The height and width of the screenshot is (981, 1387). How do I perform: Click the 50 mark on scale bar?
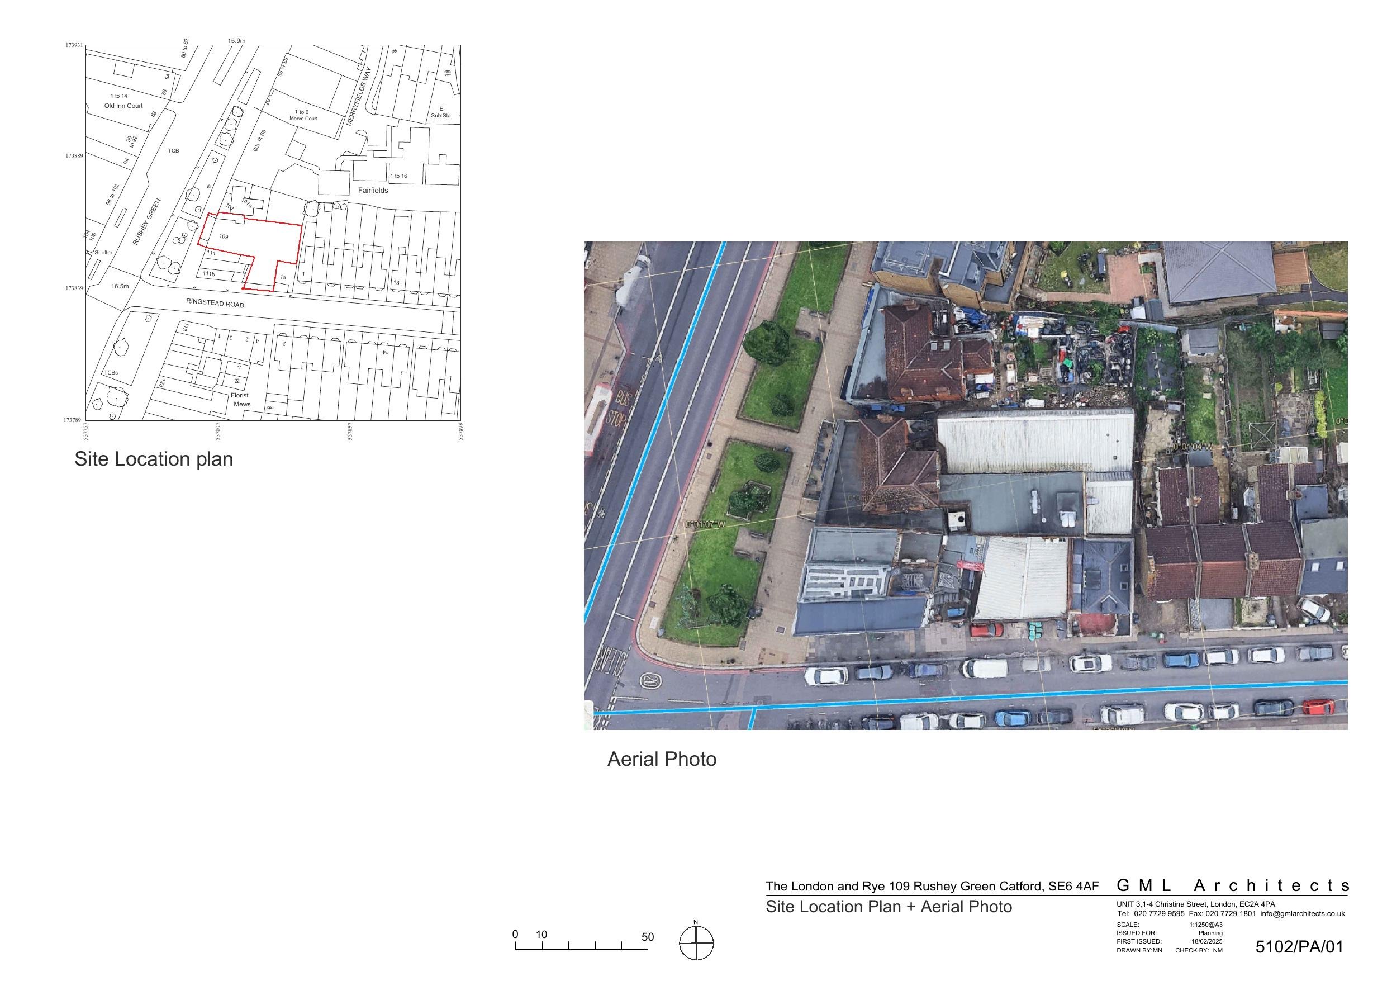648,937
